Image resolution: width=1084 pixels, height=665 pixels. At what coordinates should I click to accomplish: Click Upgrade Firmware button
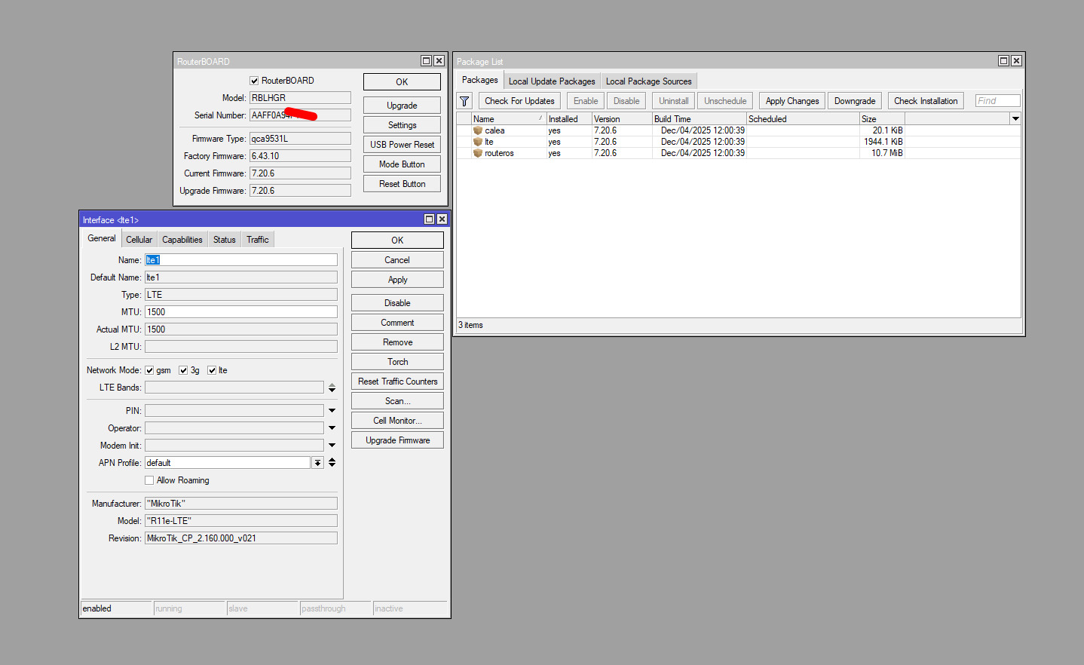click(x=397, y=440)
